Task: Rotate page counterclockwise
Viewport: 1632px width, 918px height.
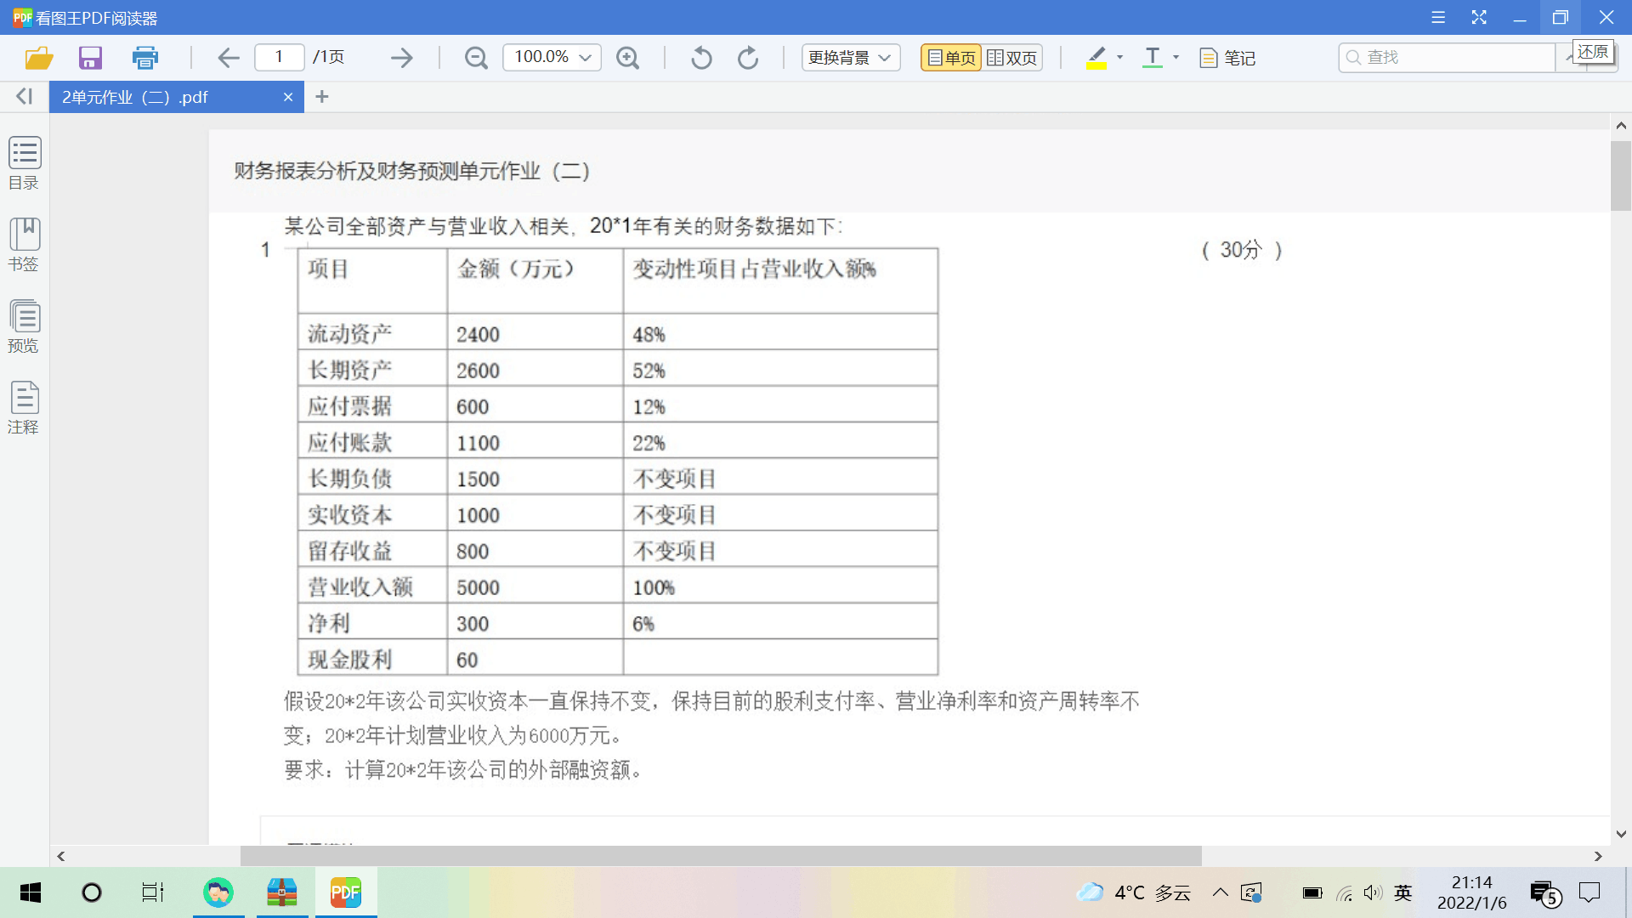Action: point(701,58)
